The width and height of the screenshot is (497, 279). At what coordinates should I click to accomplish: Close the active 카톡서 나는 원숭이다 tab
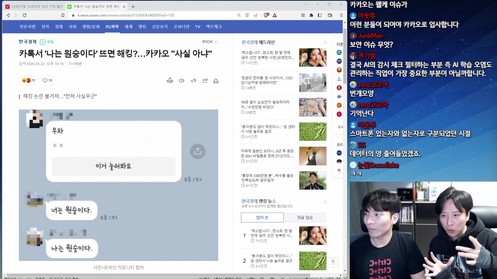click(124, 7)
